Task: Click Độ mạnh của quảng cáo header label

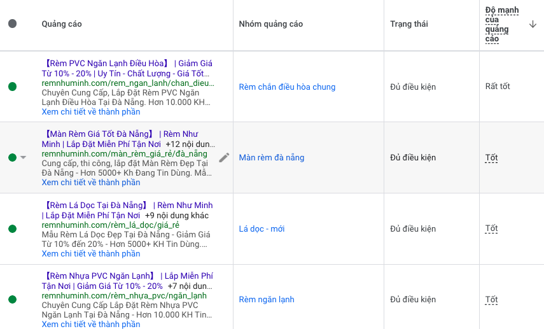Action: [502, 25]
